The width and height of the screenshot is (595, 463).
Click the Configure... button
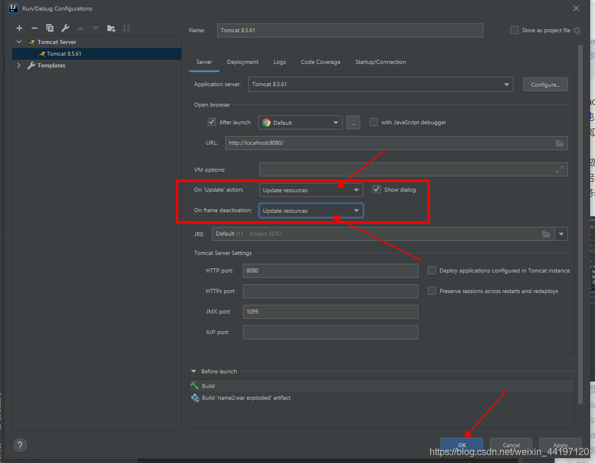[x=545, y=85]
